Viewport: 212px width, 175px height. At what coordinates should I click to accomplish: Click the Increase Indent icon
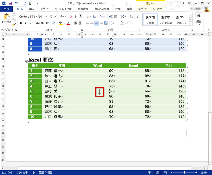(116, 16)
